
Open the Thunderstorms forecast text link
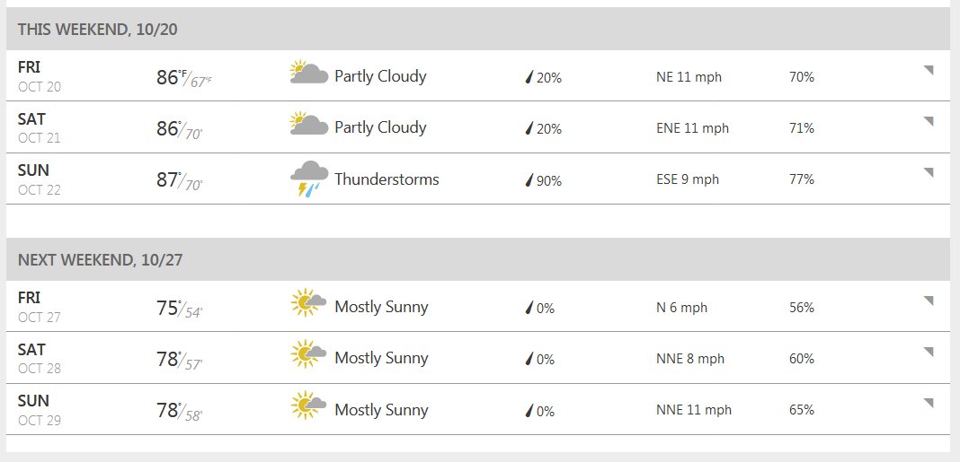point(387,179)
